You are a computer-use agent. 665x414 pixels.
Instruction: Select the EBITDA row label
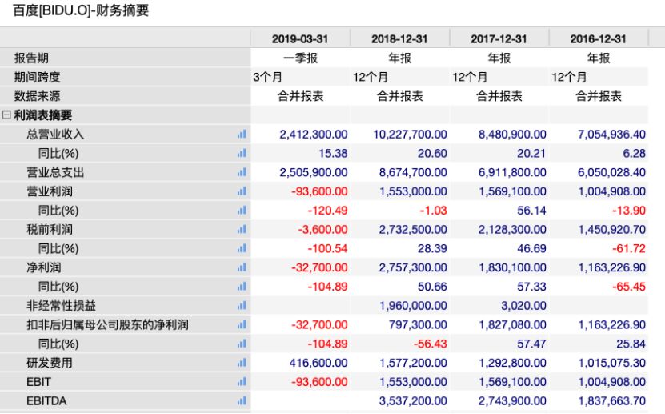[46, 401]
